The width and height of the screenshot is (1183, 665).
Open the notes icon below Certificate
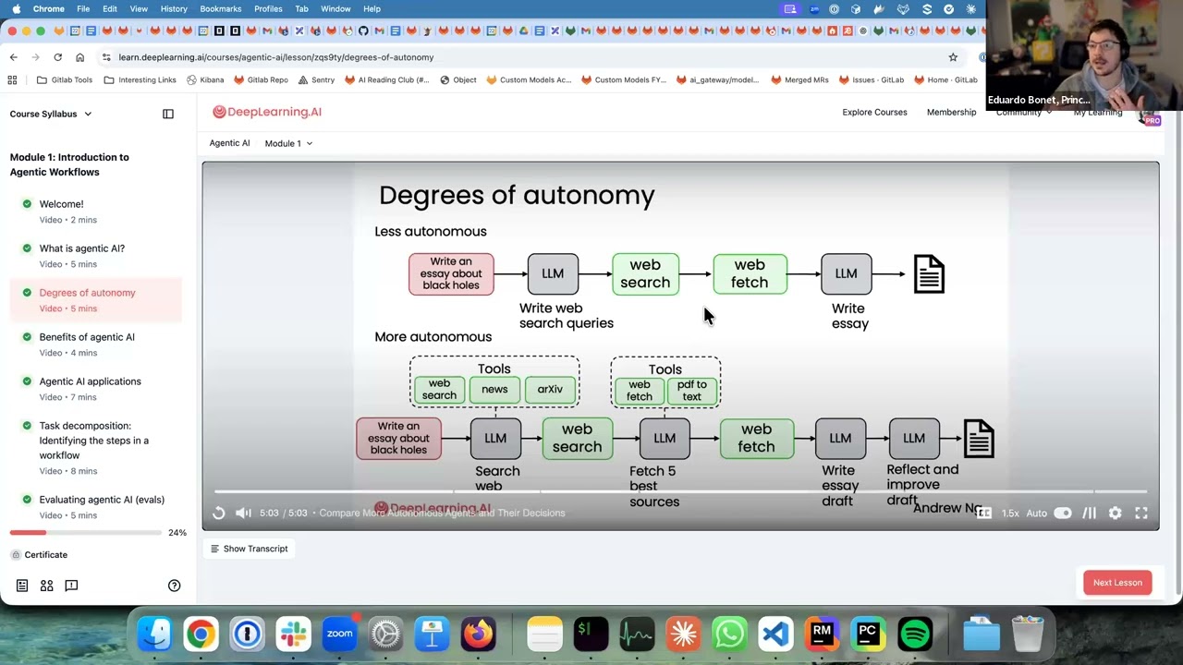coord(22,586)
